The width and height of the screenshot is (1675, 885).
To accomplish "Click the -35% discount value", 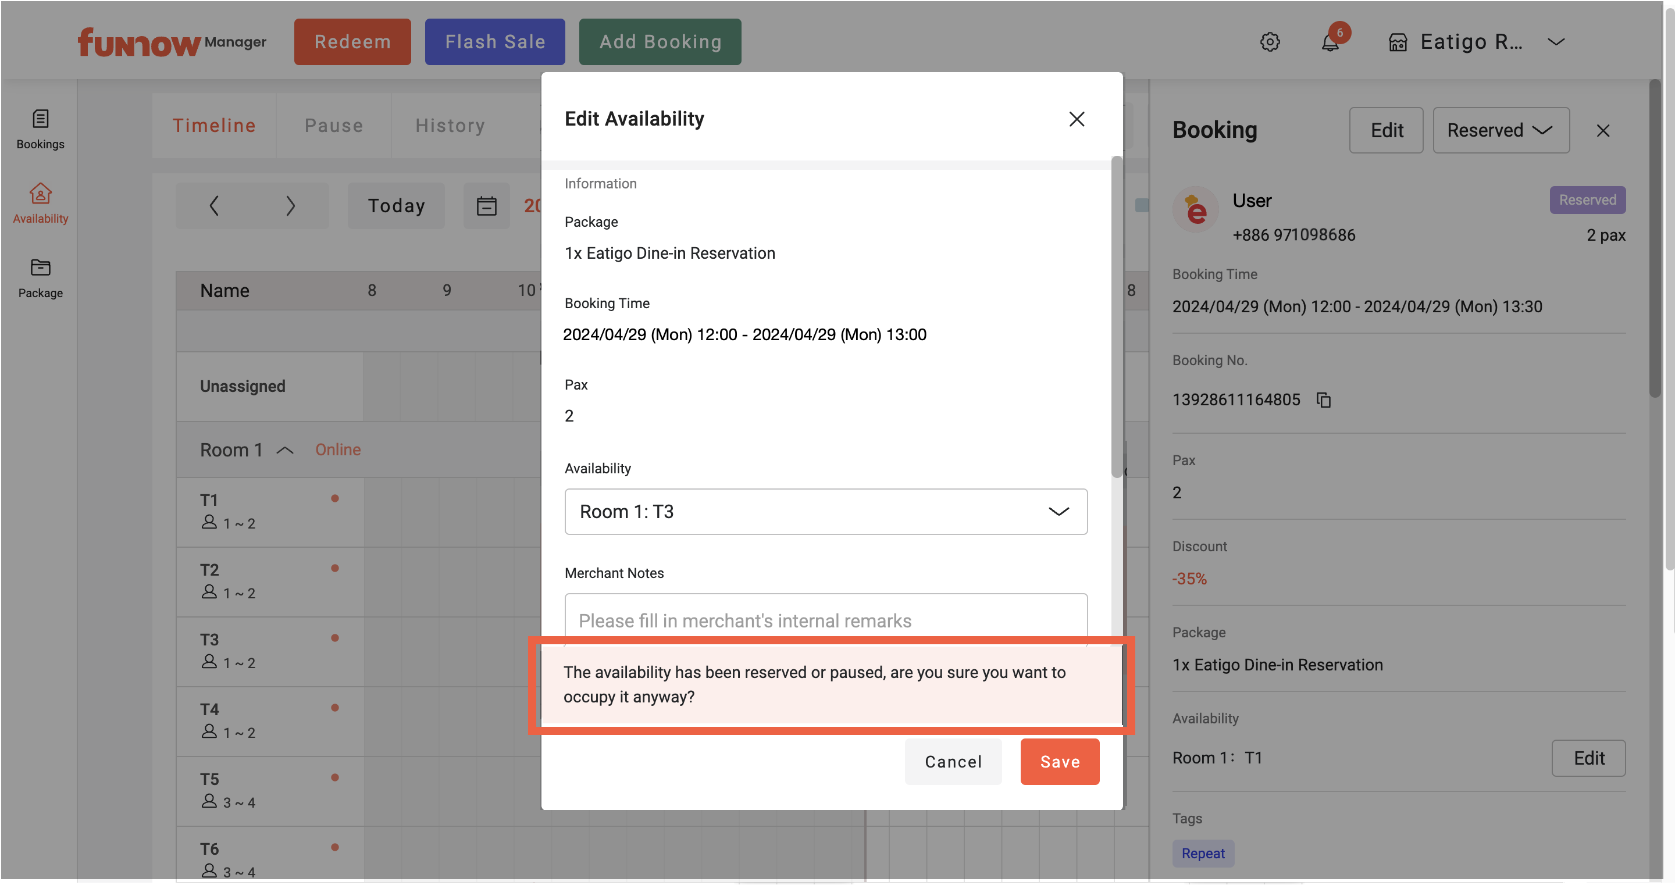I will pyautogui.click(x=1189, y=579).
